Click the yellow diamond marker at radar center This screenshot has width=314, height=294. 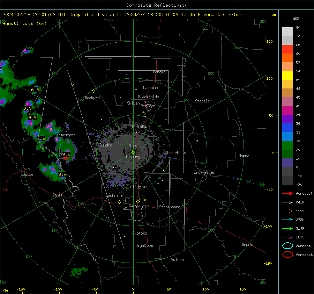click(x=133, y=152)
